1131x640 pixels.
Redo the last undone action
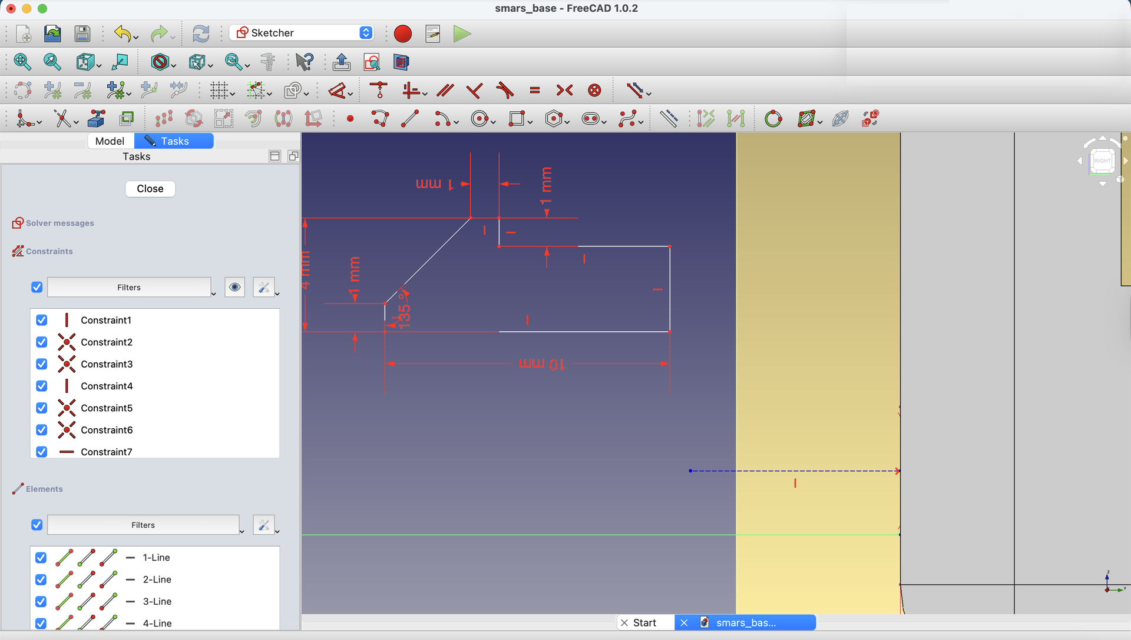[158, 34]
